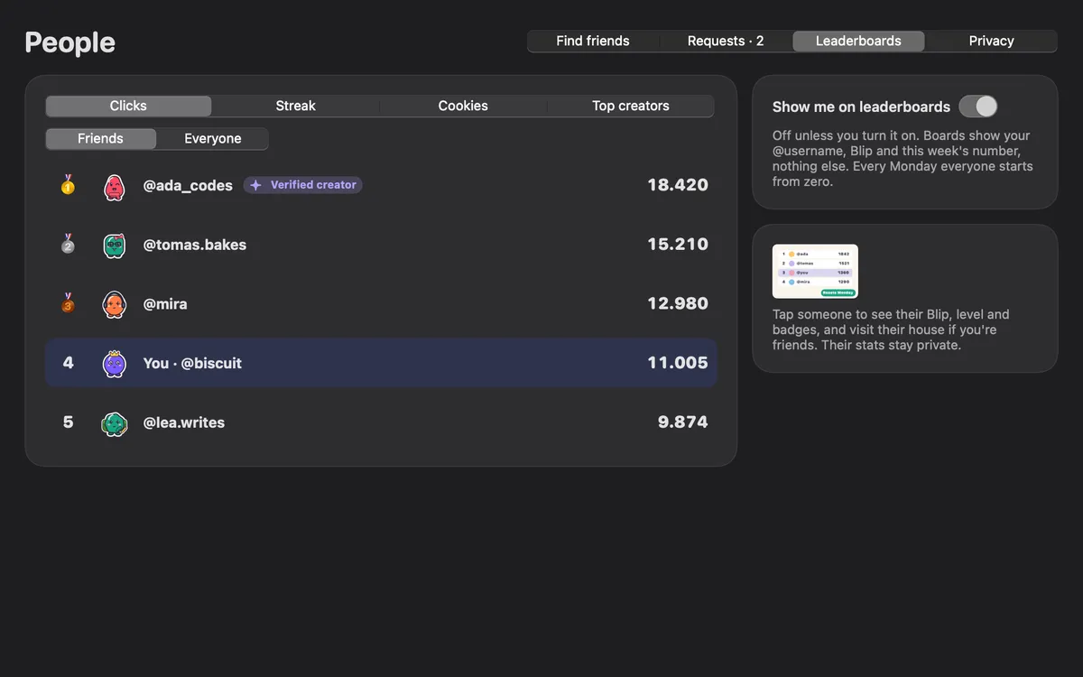Switch leaderboard scope to Everyone
This screenshot has width=1083, height=677.
click(213, 138)
